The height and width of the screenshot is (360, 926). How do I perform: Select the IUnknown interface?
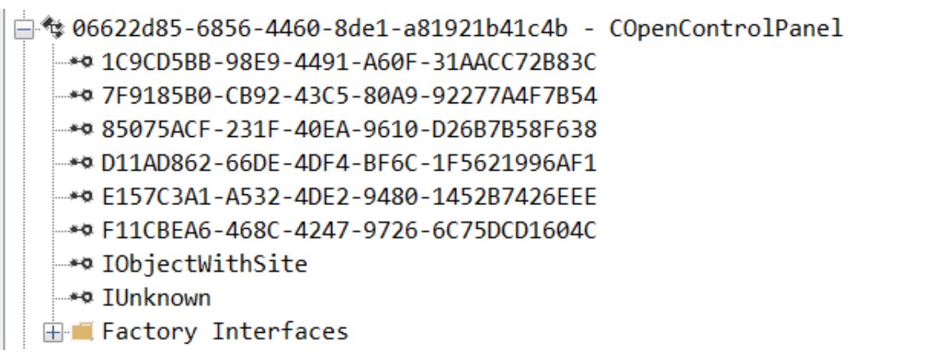[x=156, y=298]
